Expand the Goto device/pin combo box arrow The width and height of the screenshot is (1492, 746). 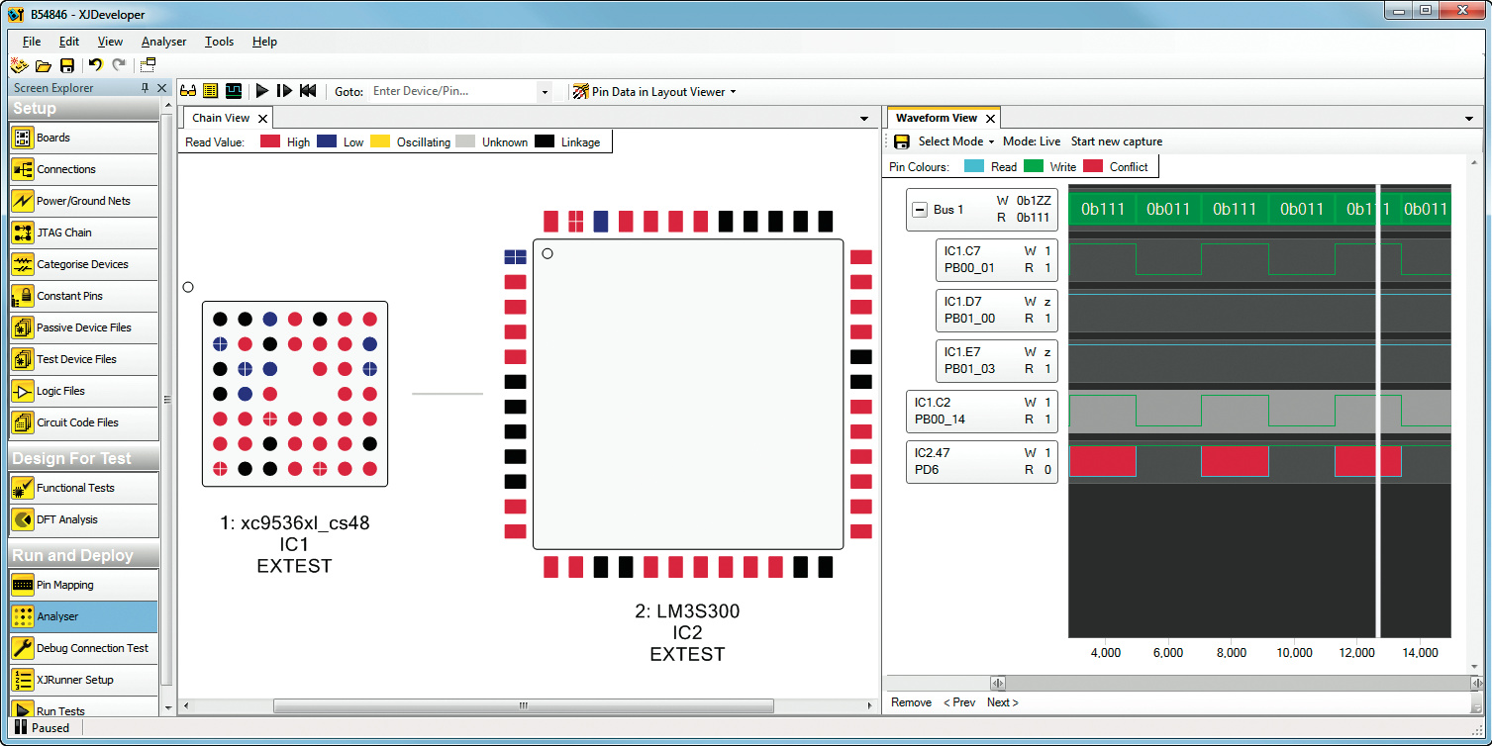coord(544,92)
